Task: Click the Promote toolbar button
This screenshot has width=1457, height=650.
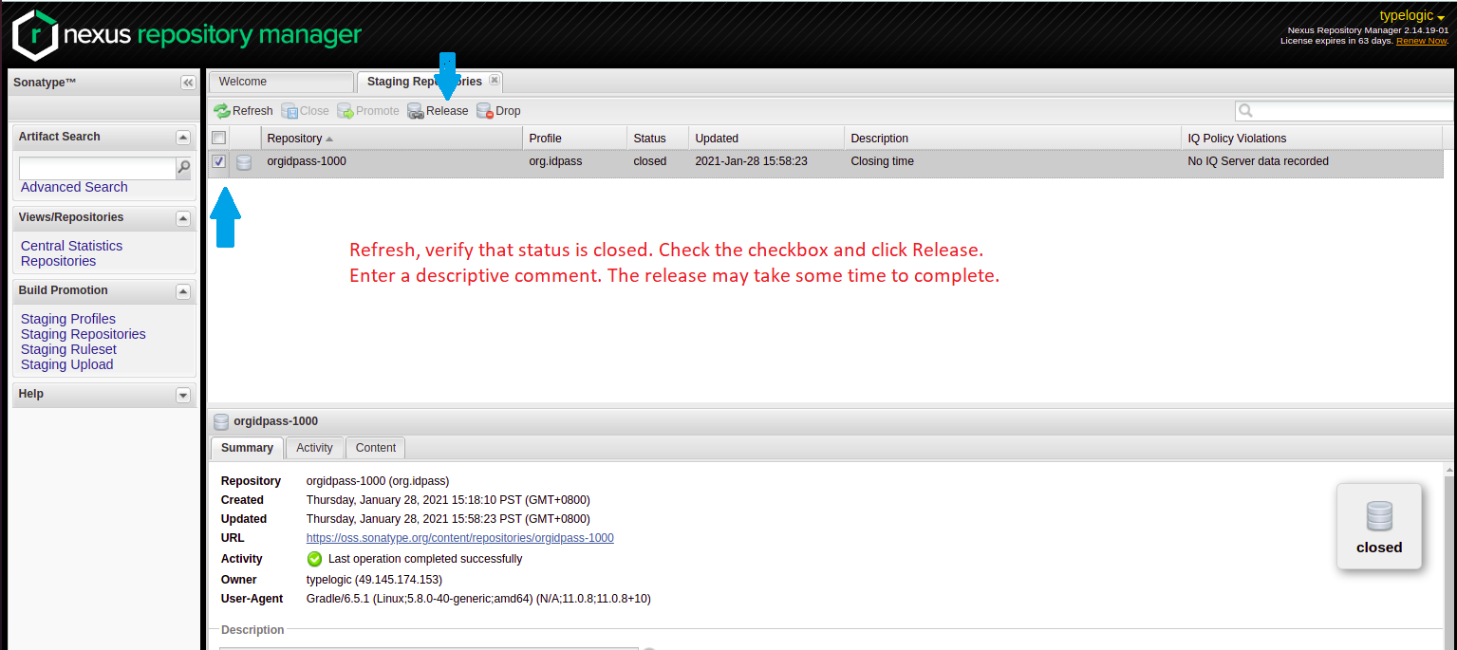Action: click(368, 111)
